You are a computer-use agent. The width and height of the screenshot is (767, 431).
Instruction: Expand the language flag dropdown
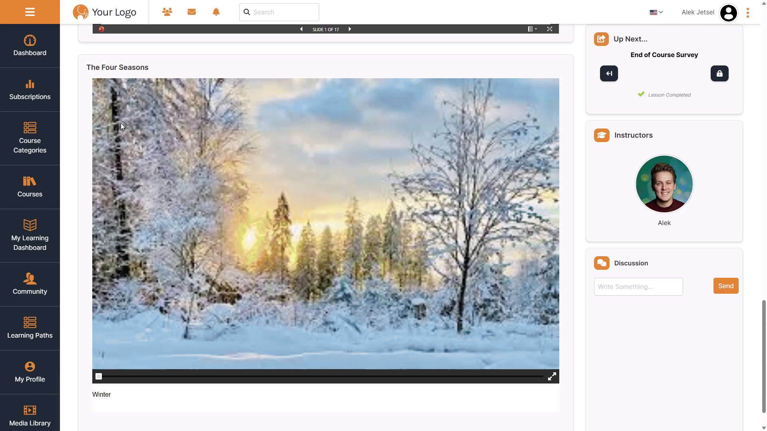point(656,12)
